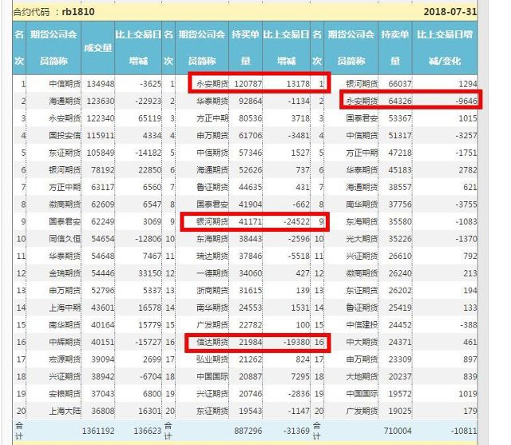Click the volume change value 65119
This screenshot has height=445, width=511.
(x=150, y=118)
